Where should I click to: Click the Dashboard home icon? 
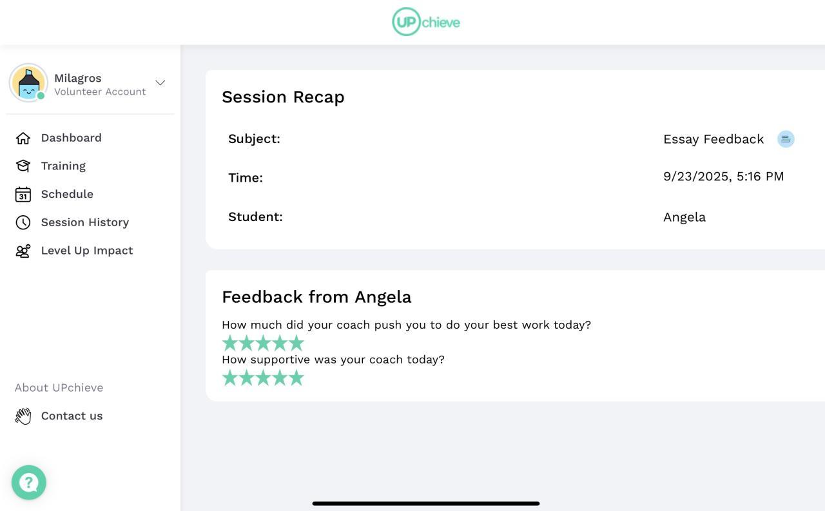coord(23,138)
